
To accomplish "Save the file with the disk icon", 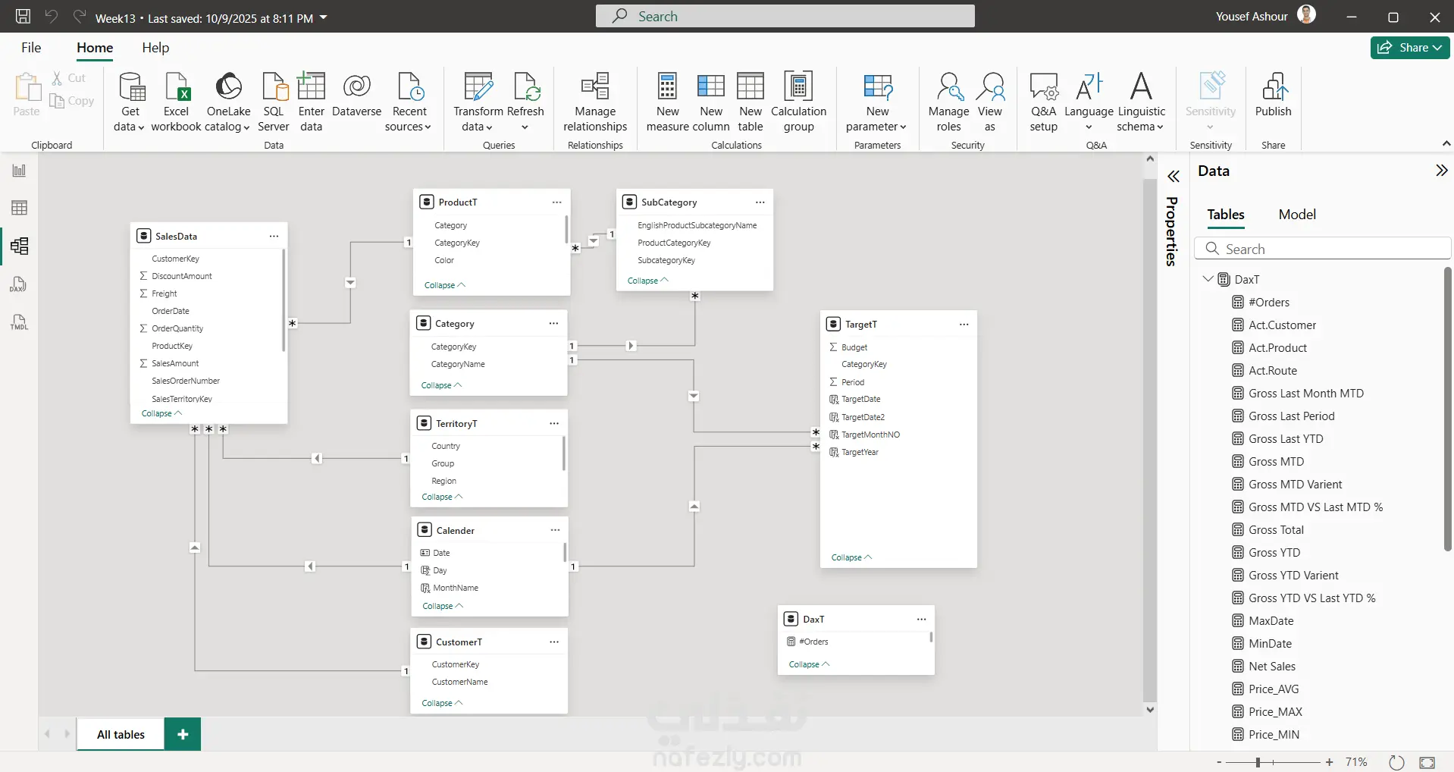I will click(x=24, y=17).
